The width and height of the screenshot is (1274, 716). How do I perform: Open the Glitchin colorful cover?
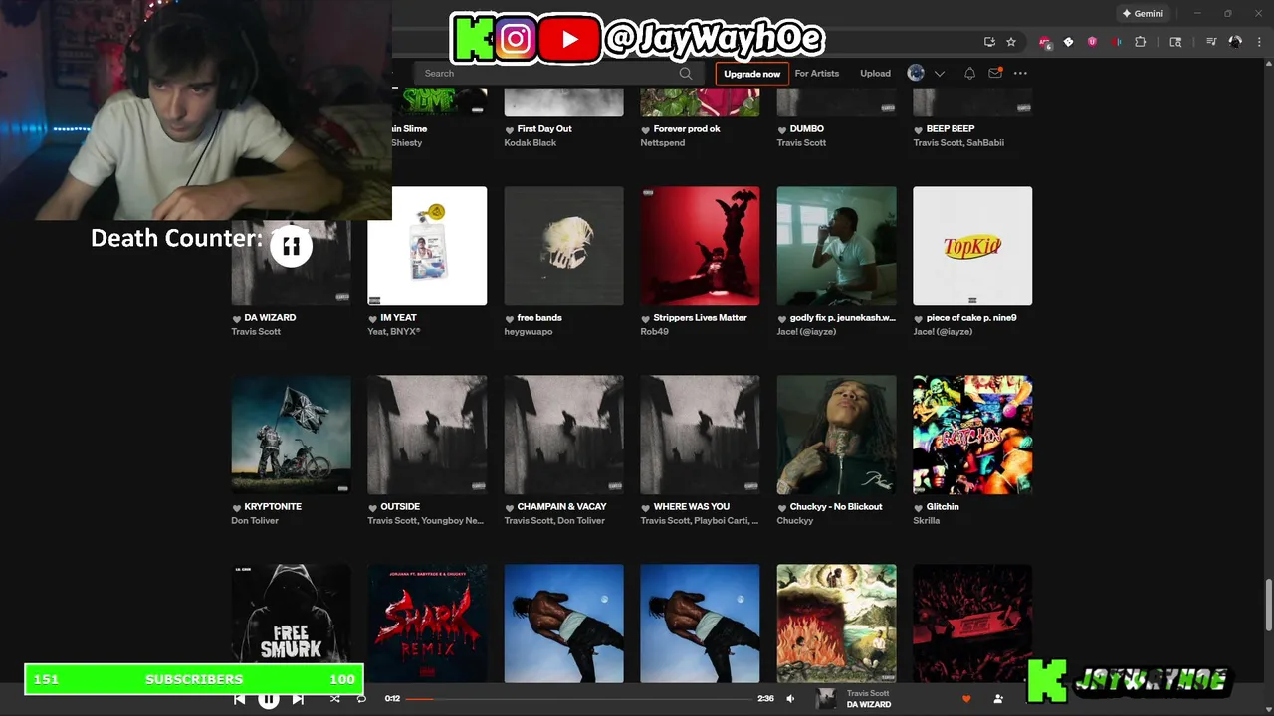pos(972,435)
